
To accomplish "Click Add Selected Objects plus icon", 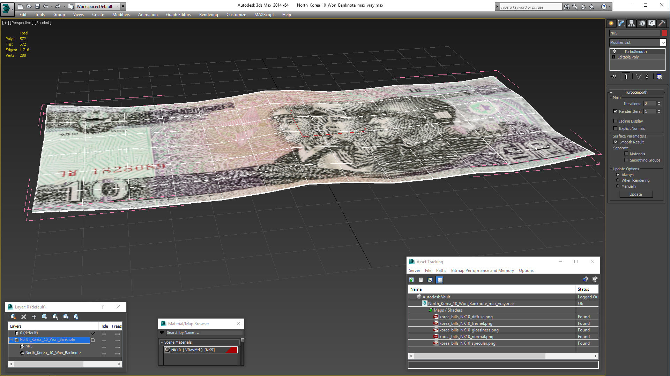I will coord(34,317).
